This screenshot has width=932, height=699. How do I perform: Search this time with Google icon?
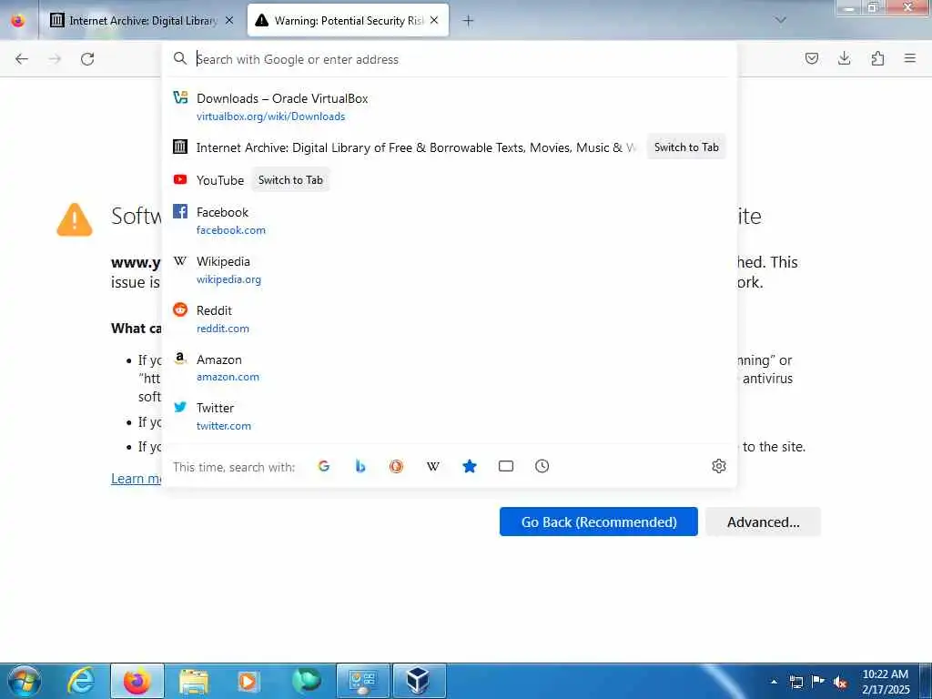[x=324, y=467]
